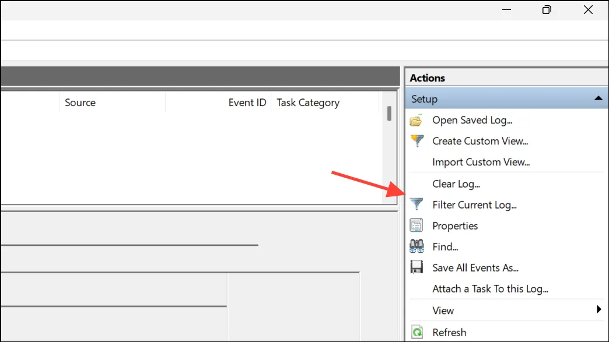The width and height of the screenshot is (609, 342).
Task: Choose Clear Log action
Action: coord(456,184)
